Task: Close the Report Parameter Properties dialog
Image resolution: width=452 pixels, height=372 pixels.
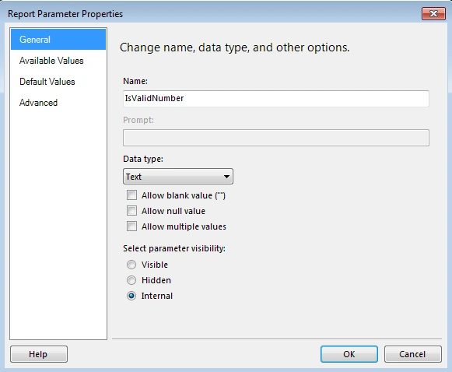Action: click(x=433, y=14)
